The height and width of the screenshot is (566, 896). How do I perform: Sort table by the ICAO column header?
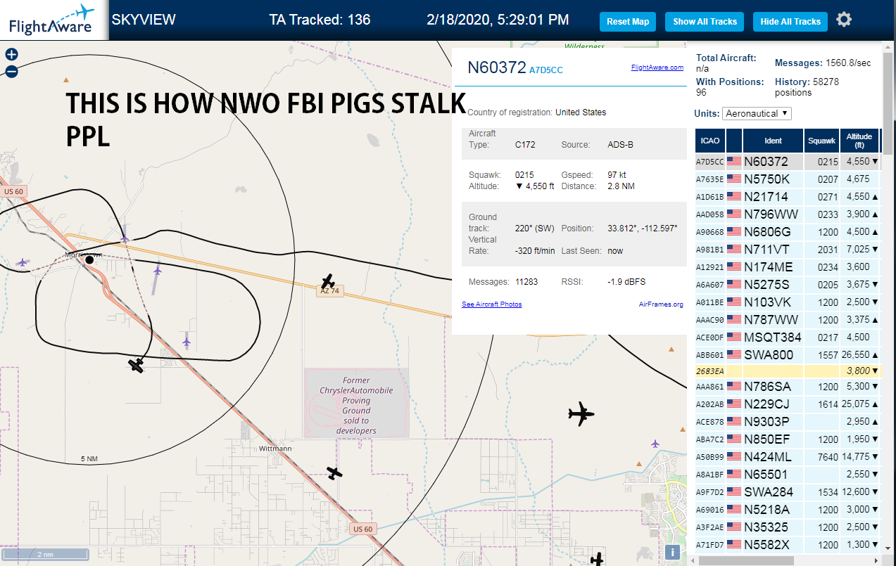click(710, 141)
